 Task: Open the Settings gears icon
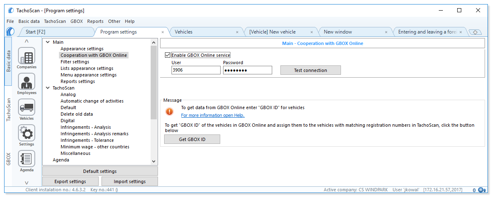tap(27, 133)
